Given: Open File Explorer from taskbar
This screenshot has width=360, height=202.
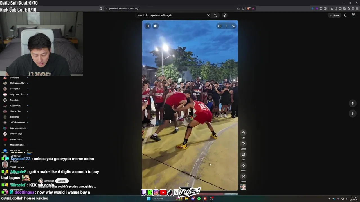Looking at the screenshot, I should (186, 199).
